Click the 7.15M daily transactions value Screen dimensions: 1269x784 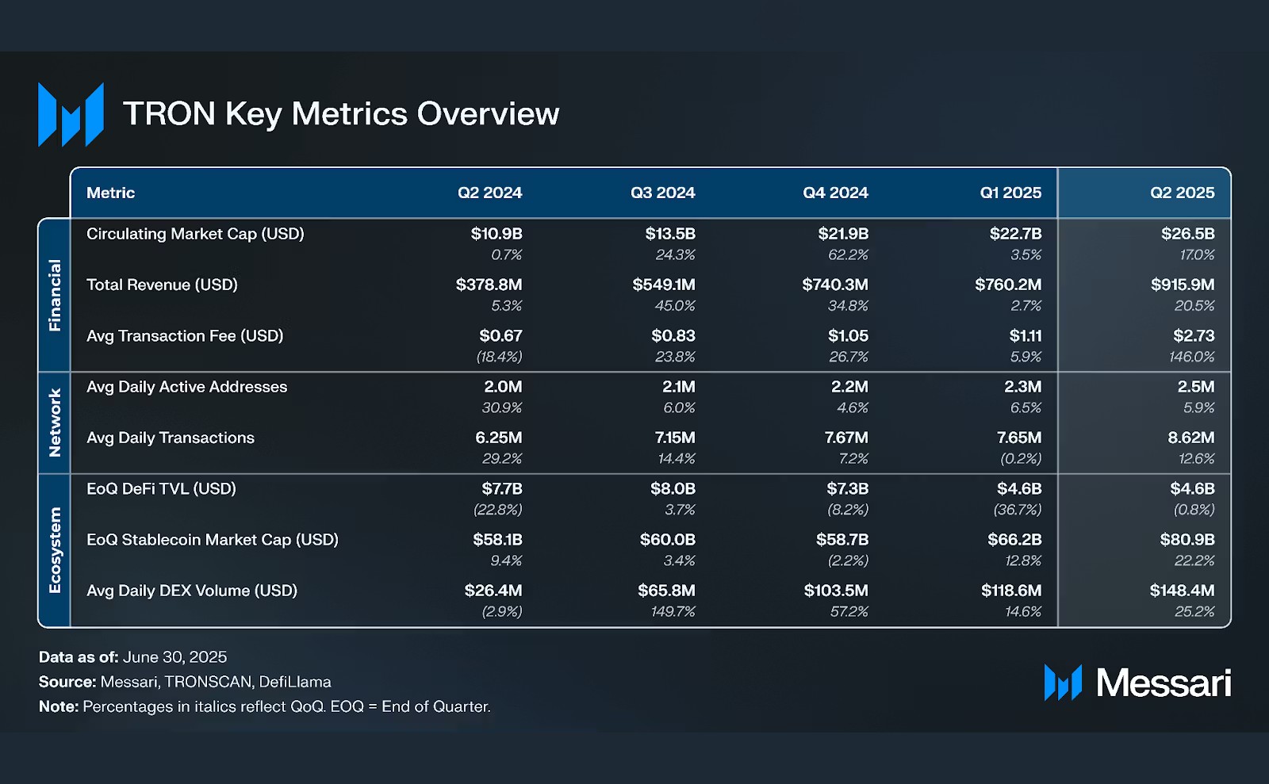[675, 438]
